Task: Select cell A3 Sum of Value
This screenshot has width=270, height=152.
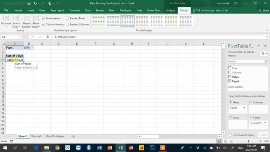Action: (x=15, y=56)
